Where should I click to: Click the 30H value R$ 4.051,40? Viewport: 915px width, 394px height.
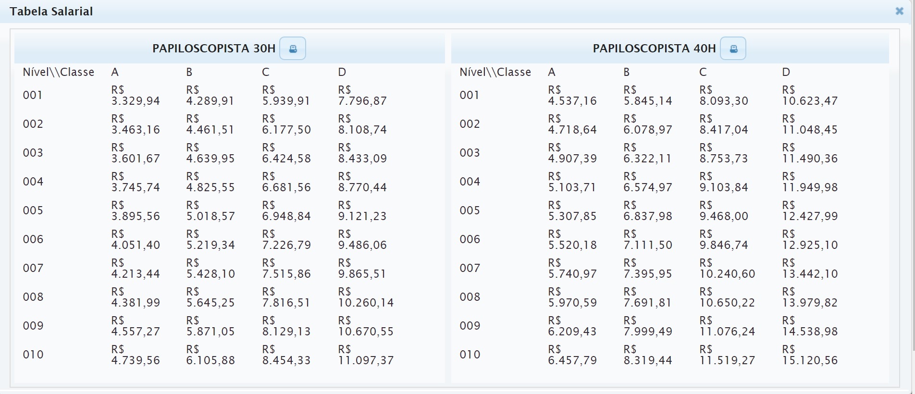(x=136, y=240)
